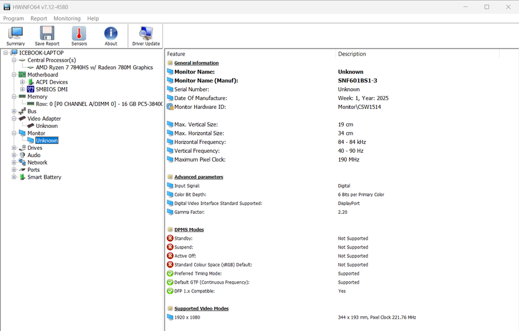The width and height of the screenshot is (519, 331).
Task: Open the Help menu
Action: [93, 18]
